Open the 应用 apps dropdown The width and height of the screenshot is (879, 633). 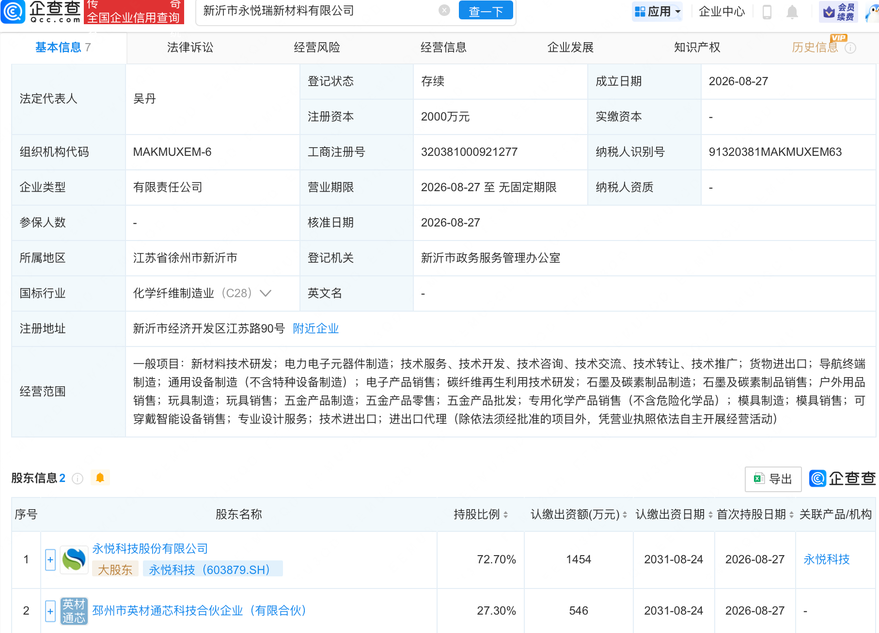pos(658,12)
